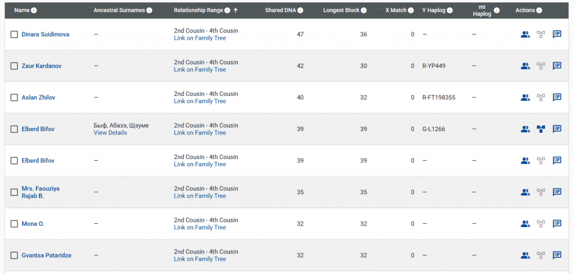This screenshot has width=573, height=274.
Task: Click Link on Family Tree for Mona O.
Action: [200, 228]
